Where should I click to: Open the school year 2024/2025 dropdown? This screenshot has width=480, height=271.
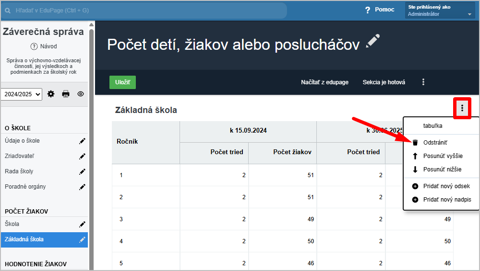click(x=22, y=94)
